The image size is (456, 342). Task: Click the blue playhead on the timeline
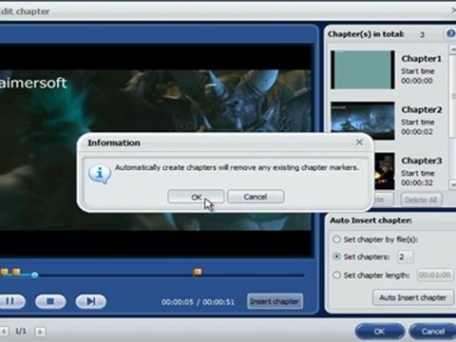tap(35, 275)
